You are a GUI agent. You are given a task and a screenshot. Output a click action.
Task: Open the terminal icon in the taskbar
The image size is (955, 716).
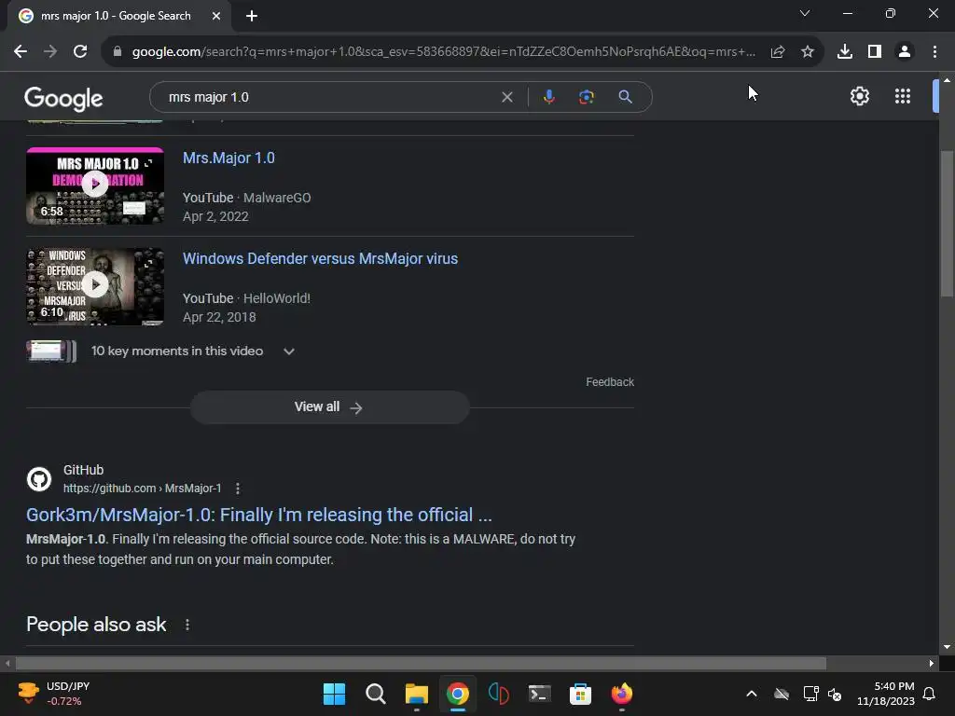point(540,694)
